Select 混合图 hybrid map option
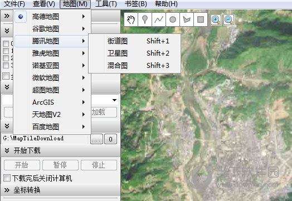This screenshot has height=201, width=292. (134, 66)
